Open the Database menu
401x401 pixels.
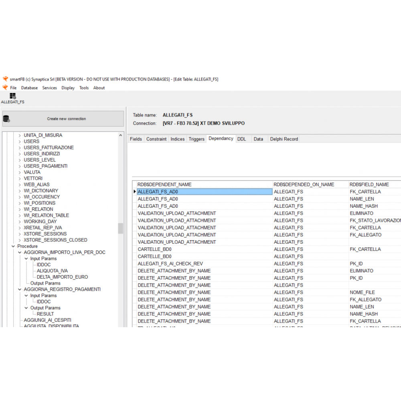tap(29, 88)
